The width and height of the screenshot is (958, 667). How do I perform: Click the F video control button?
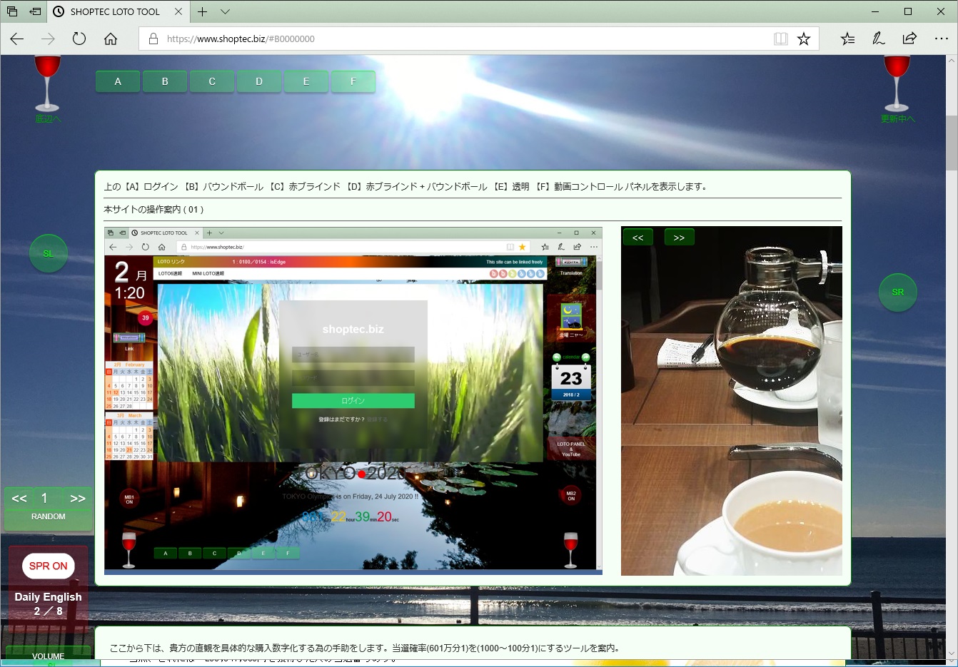coord(353,81)
